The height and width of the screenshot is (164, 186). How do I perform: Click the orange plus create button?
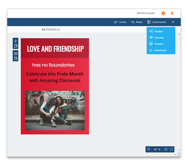pos(163,13)
